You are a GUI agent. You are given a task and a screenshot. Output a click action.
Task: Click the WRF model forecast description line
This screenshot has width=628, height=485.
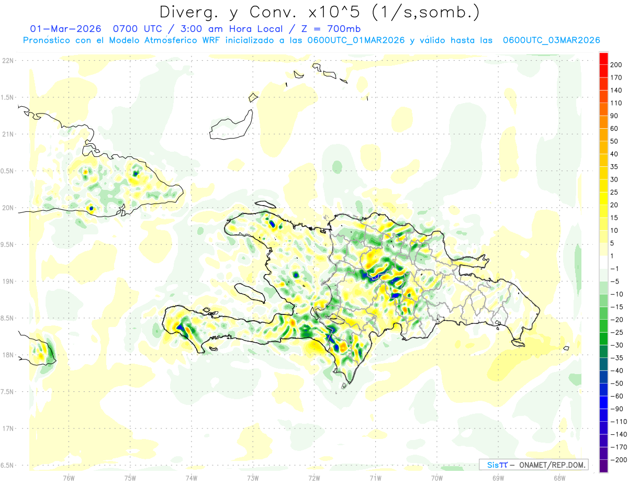(x=311, y=40)
